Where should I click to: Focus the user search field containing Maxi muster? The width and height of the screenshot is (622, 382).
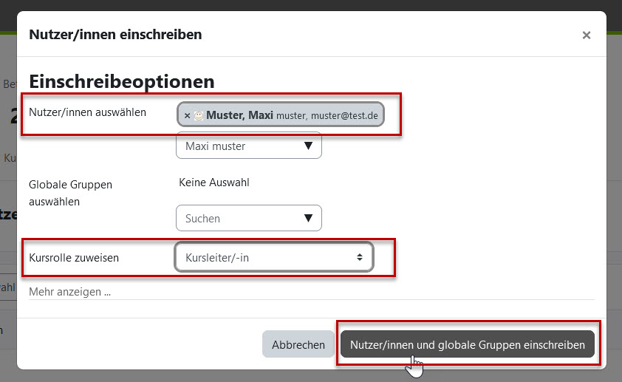pos(236,146)
